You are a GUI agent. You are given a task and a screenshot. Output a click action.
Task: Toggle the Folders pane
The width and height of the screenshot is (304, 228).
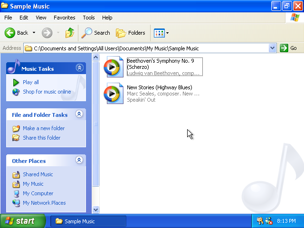pos(131,33)
